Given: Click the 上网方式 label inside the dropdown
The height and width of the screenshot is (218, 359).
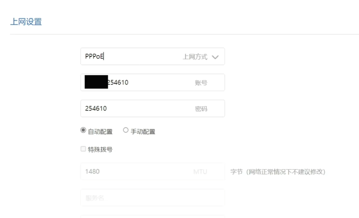Looking at the screenshot, I should [195, 57].
